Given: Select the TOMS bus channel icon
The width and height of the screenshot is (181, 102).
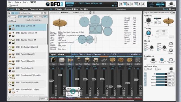Looking at the screenshot, I should tap(104, 60).
